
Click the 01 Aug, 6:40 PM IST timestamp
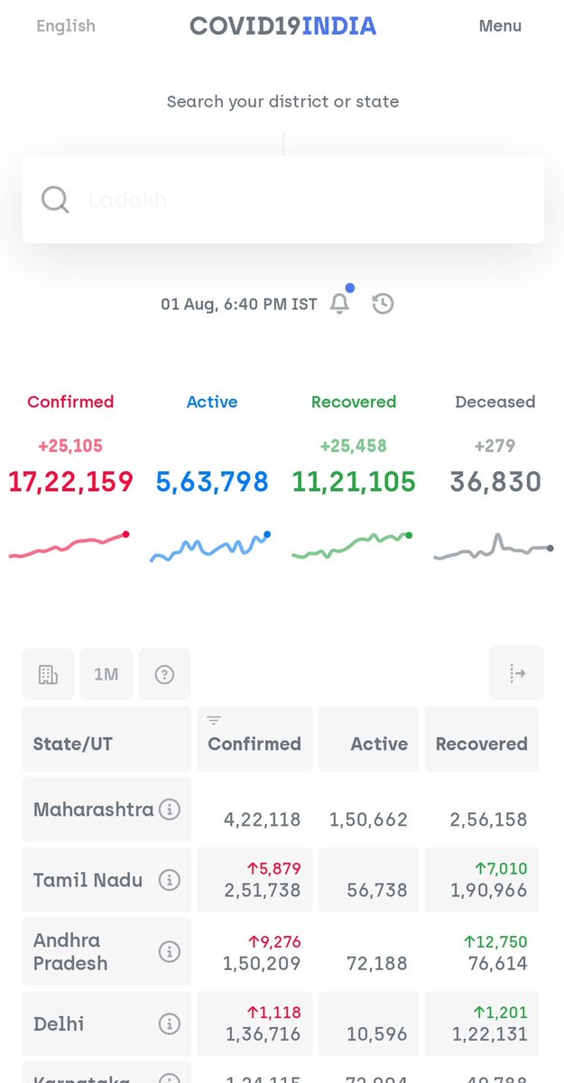point(239,304)
